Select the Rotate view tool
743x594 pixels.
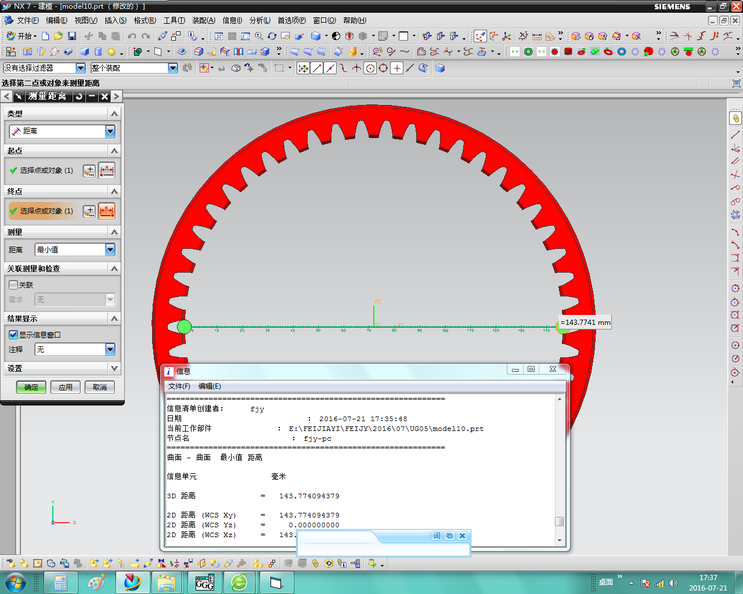[x=272, y=36]
